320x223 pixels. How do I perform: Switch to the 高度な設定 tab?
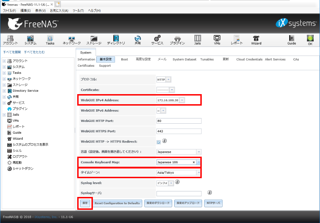tap(143, 59)
